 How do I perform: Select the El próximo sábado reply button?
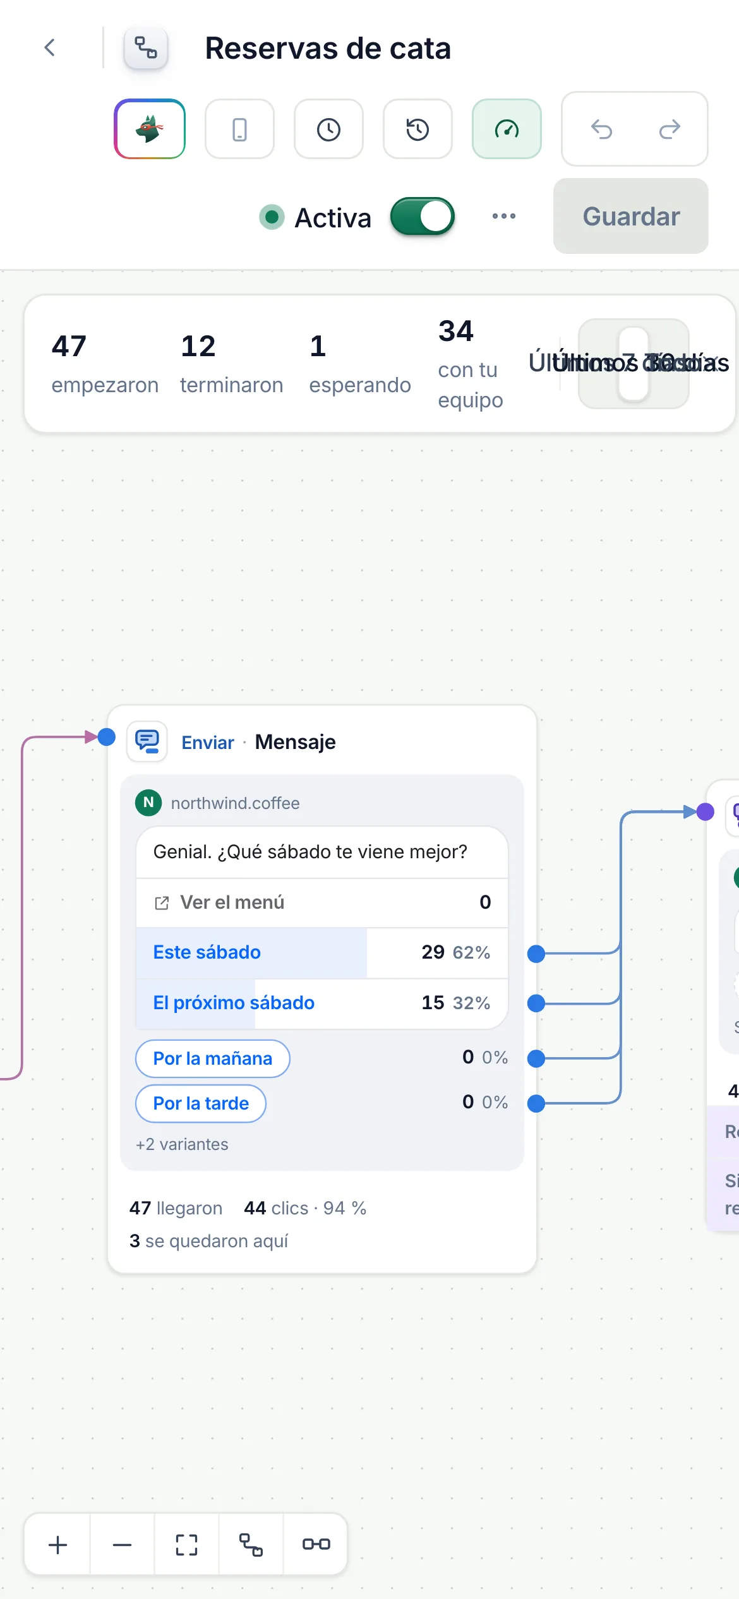[322, 1003]
